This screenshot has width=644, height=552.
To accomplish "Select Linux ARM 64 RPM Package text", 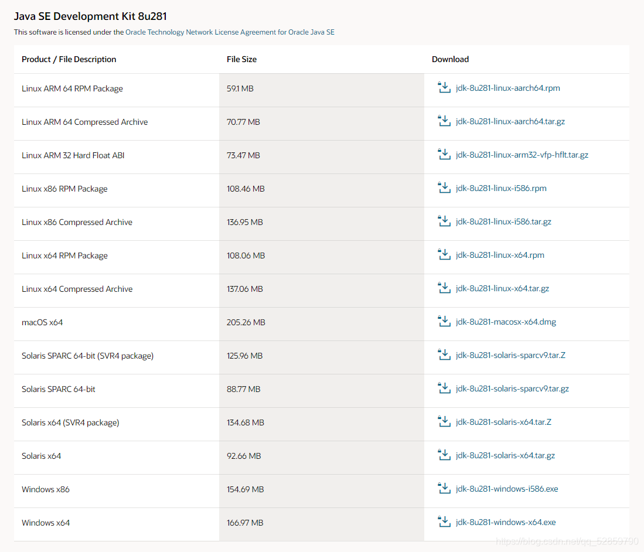I will (72, 88).
